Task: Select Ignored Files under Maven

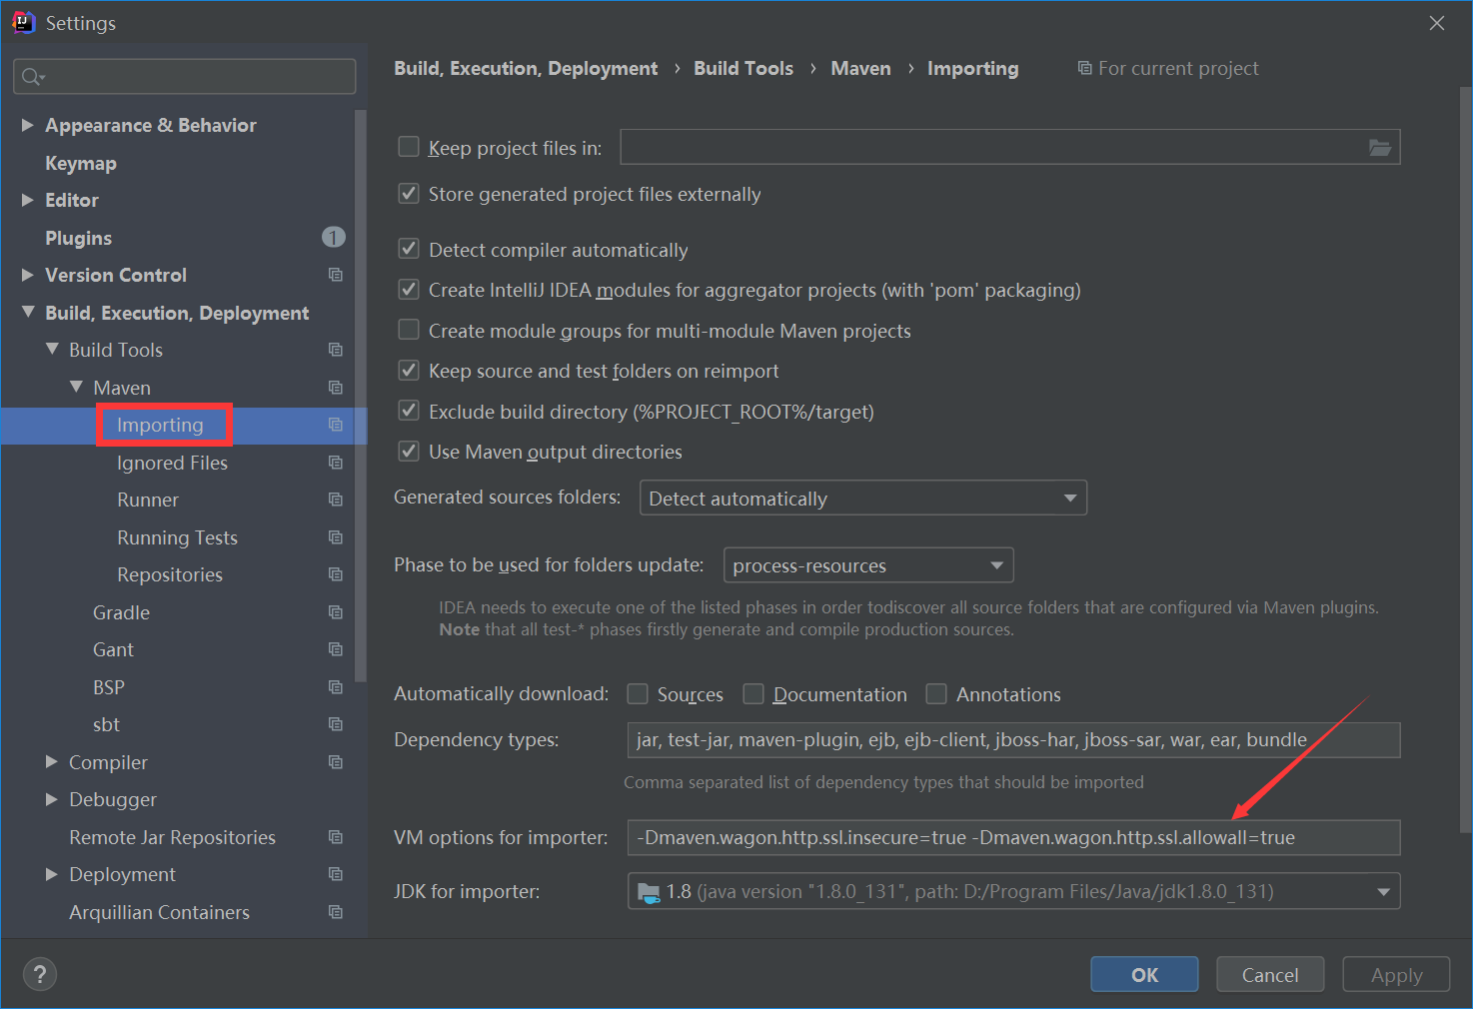Action: pos(172,463)
